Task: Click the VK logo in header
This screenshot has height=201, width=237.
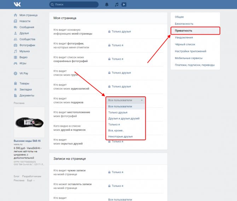Action: pyautogui.click(x=17, y=4)
